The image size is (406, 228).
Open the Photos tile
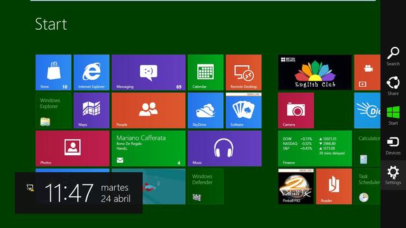click(x=72, y=148)
